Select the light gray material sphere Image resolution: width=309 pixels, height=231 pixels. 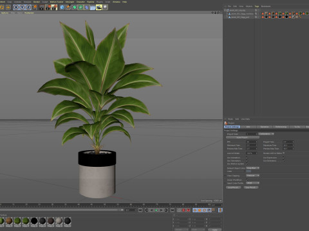[59, 221]
